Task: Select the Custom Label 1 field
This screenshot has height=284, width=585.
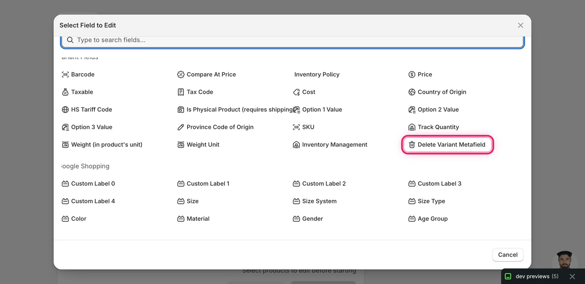Action: click(x=203, y=184)
